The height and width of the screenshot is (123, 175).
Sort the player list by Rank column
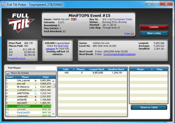tap(10, 77)
